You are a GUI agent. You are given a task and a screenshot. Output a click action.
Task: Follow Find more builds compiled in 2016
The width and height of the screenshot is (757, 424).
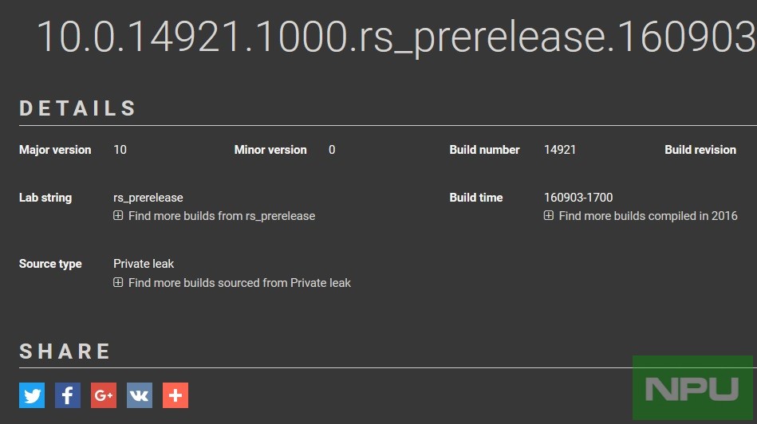point(648,216)
